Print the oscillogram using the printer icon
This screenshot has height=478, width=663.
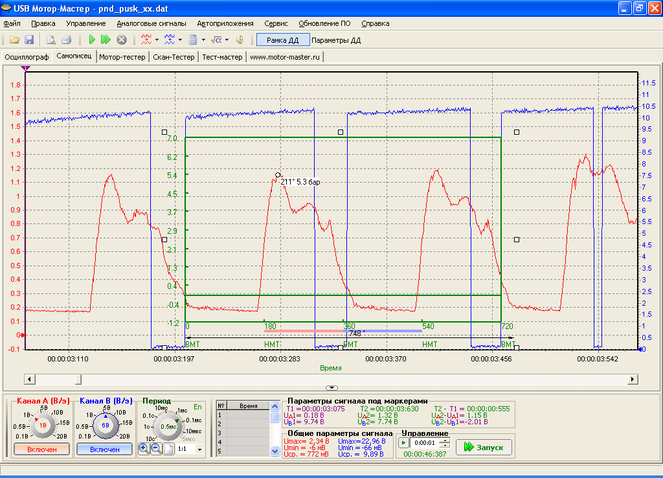[66, 40]
